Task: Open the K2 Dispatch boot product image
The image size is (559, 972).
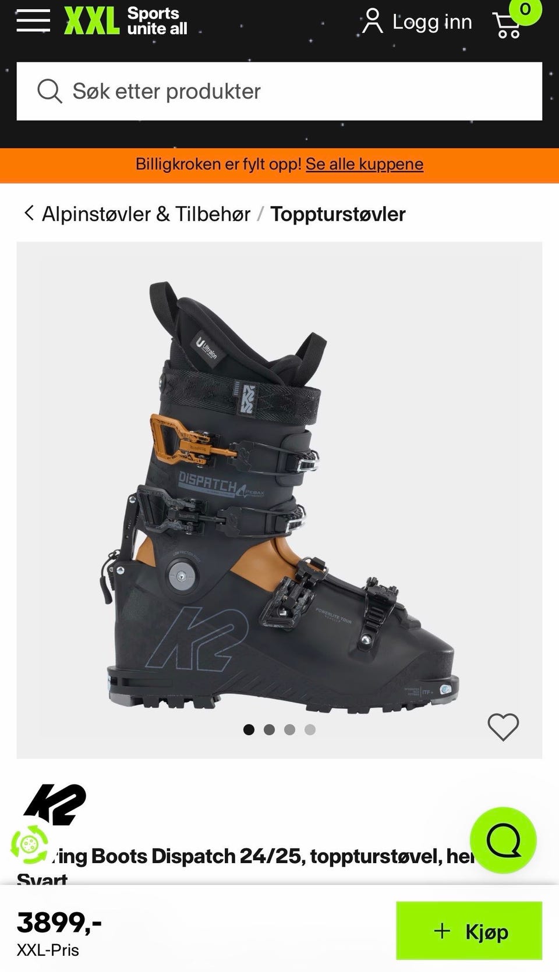Action: [279, 498]
